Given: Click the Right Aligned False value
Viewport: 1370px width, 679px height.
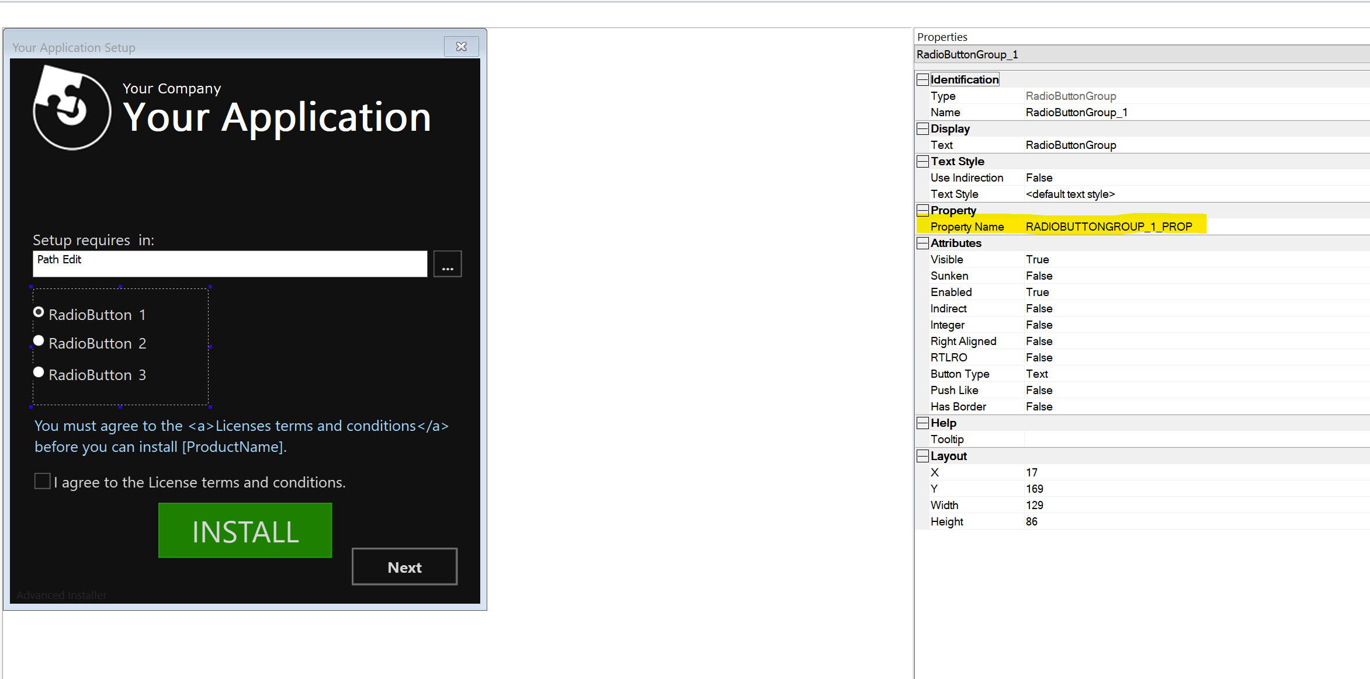Looking at the screenshot, I should pyautogui.click(x=1039, y=341).
